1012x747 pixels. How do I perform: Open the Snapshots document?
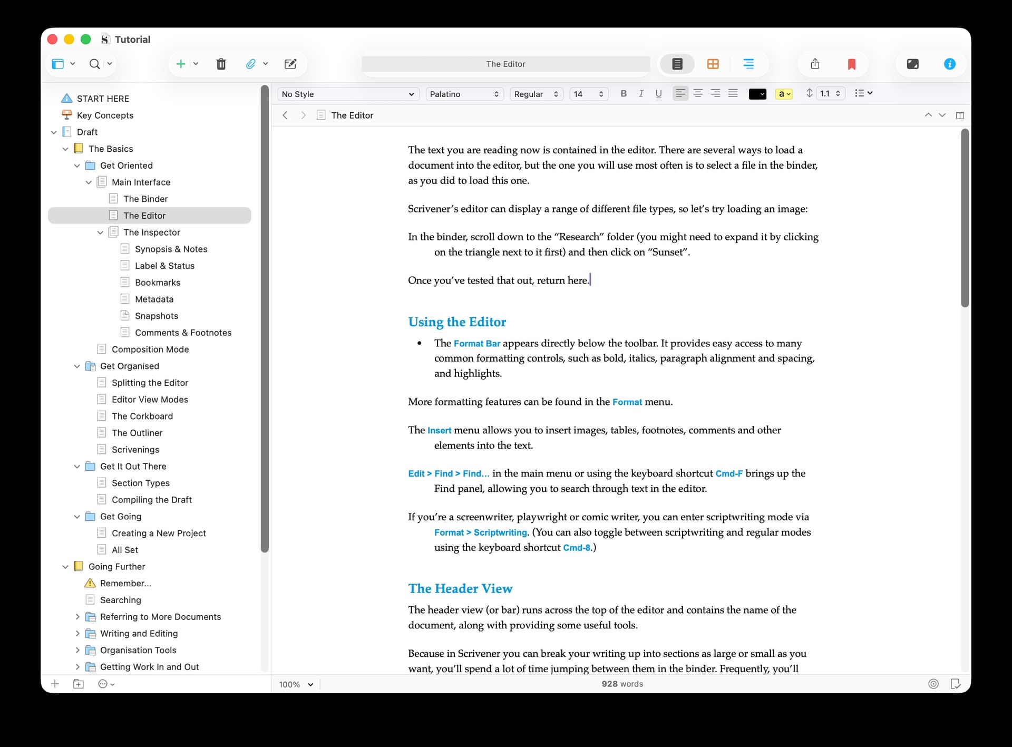157,316
